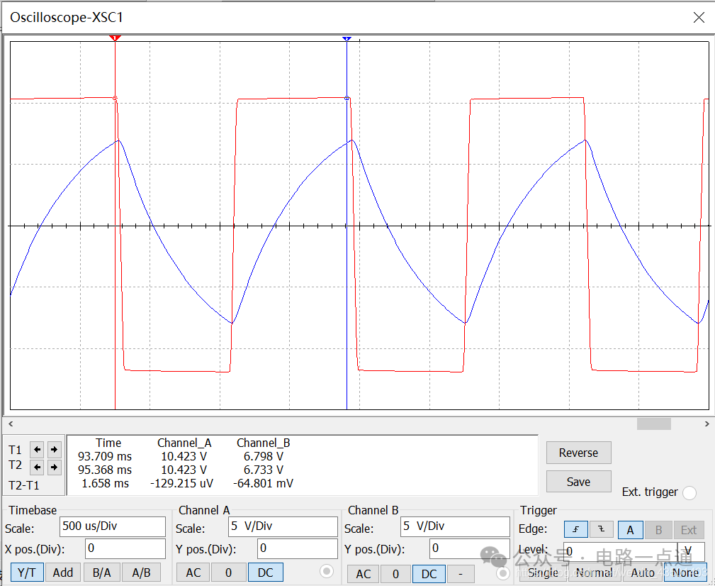Click Channel A radio indicator
Image resolution: width=715 pixels, height=586 pixels.
coord(327,571)
